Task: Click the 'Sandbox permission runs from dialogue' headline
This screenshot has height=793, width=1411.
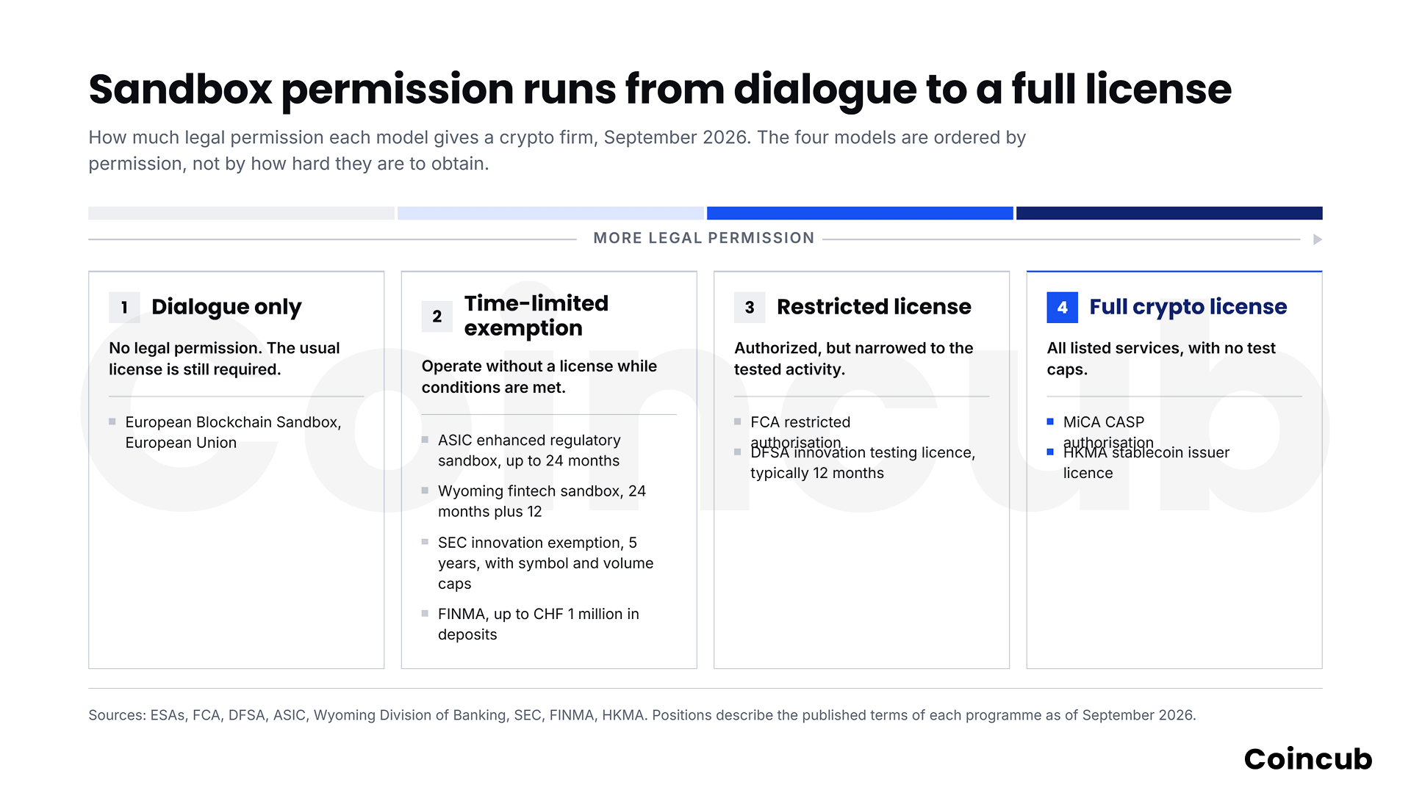Action: pos(659,90)
